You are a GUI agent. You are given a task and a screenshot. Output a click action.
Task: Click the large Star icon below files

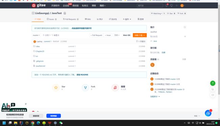[56, 87]
